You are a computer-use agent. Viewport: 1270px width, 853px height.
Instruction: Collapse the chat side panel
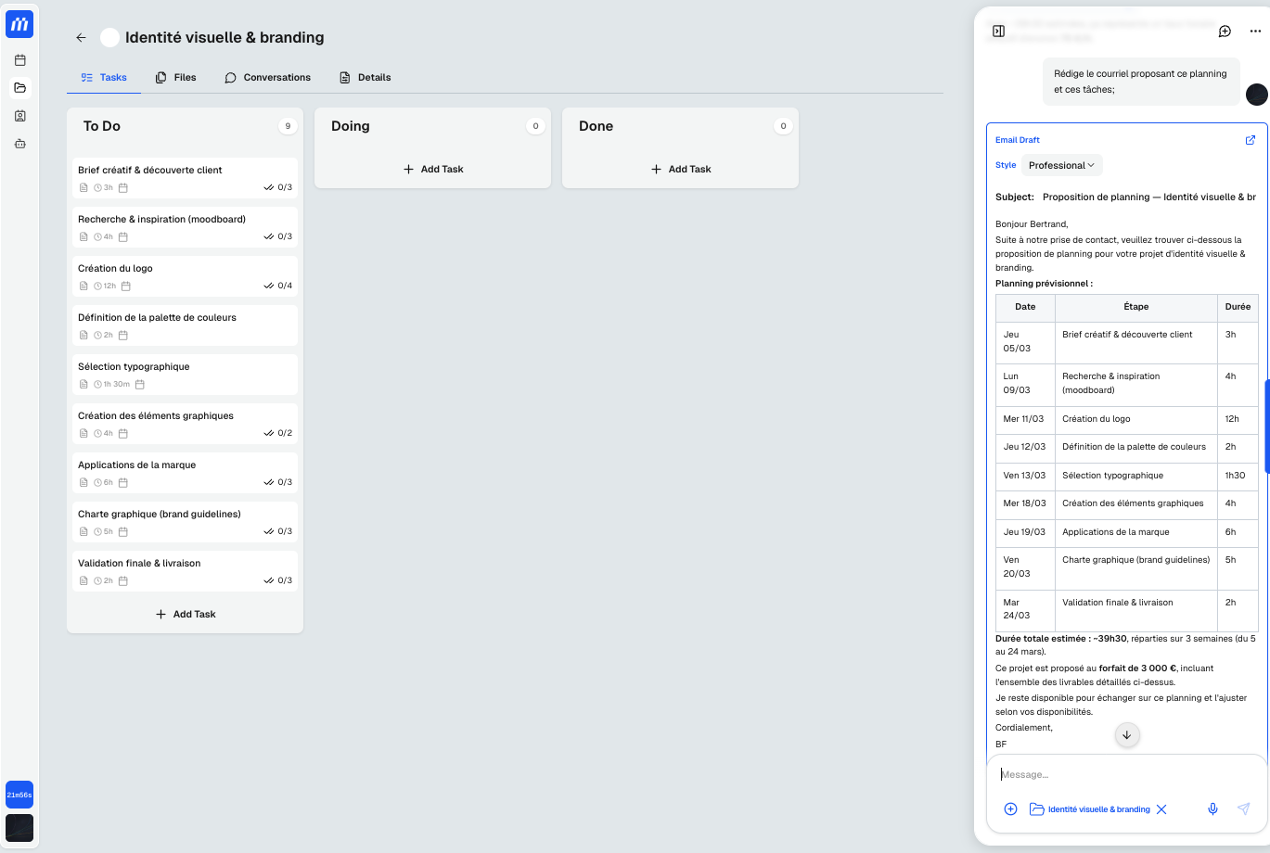point(998,32)
